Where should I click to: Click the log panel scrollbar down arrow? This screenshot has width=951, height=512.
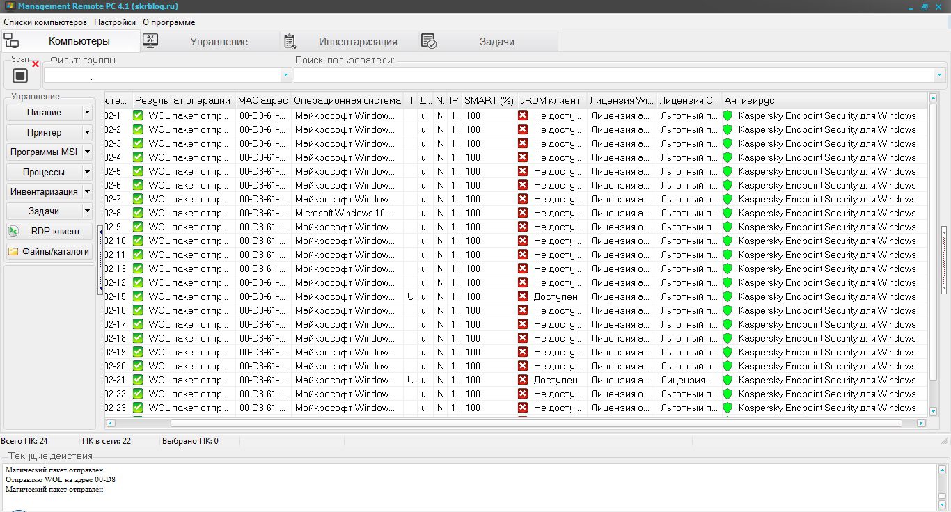click(943, 504)
